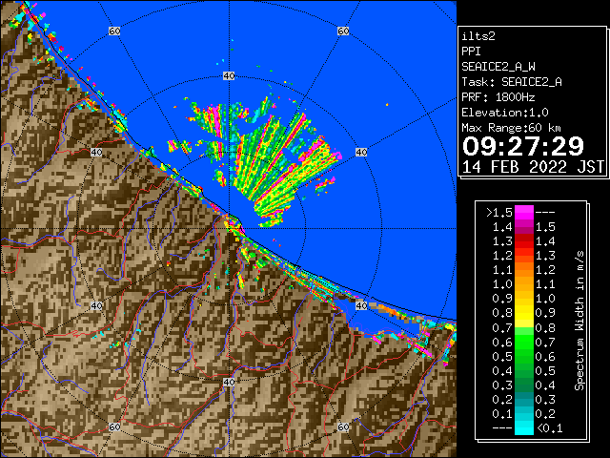Click the 09:27:29 timestamp
The image size is (610, 458).
[x=523, y=146]
